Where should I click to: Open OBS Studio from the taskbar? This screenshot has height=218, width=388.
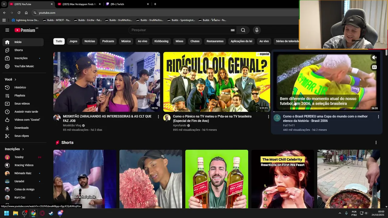(x=25, y=213)
